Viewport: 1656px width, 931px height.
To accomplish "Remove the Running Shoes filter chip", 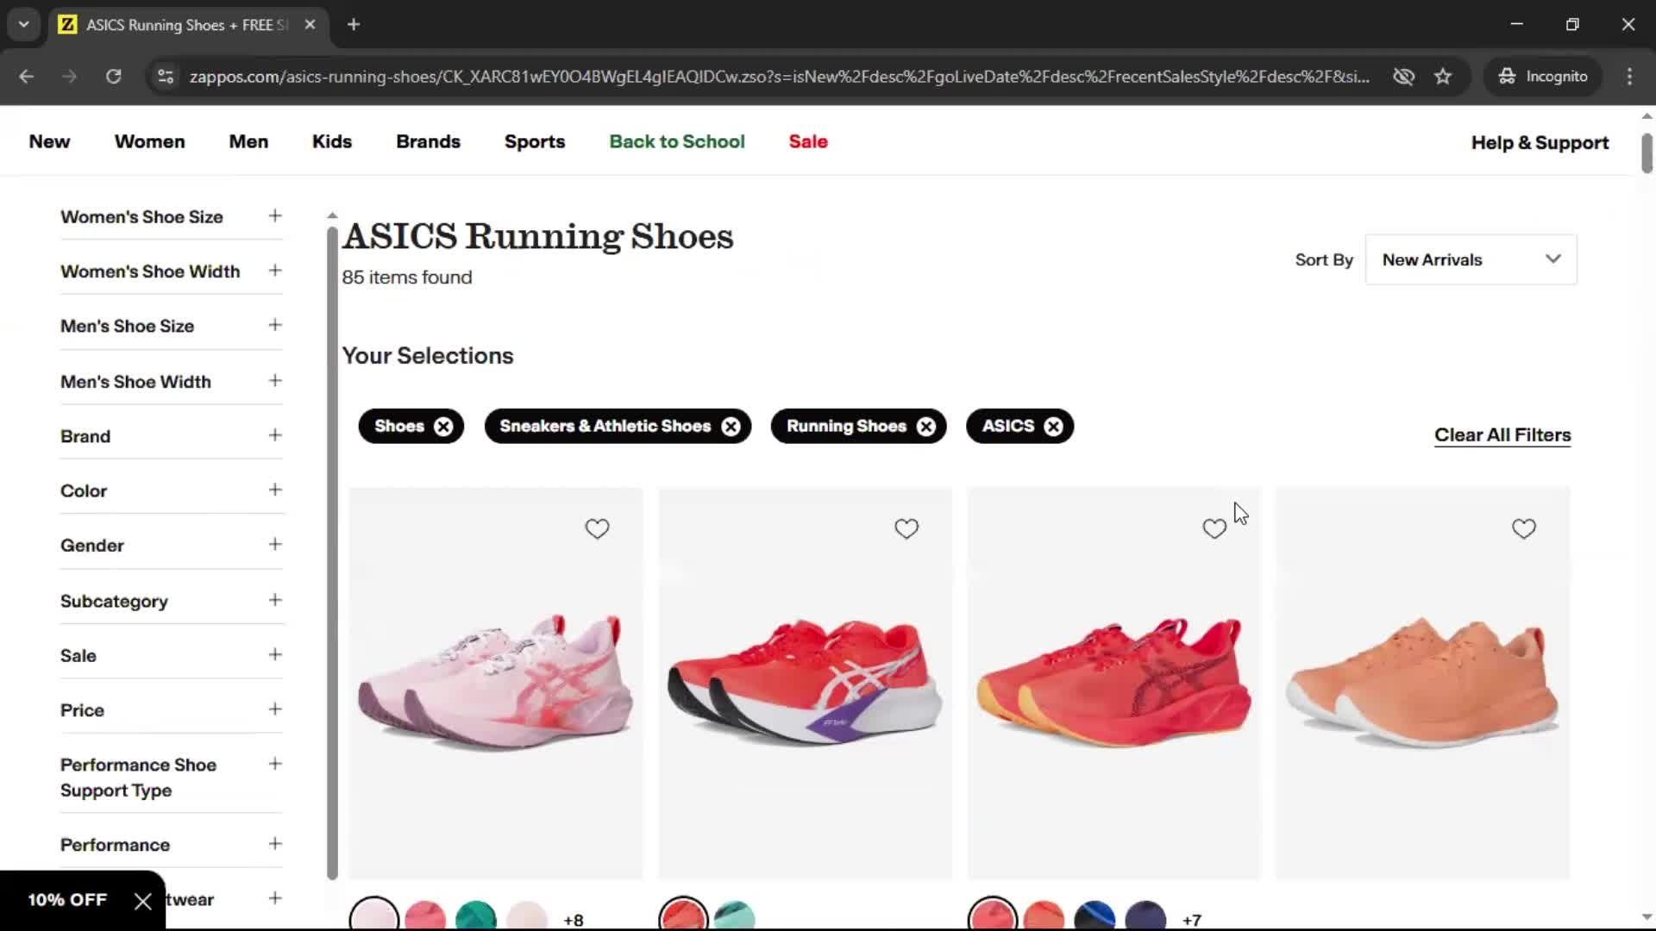I will (926, 427).
